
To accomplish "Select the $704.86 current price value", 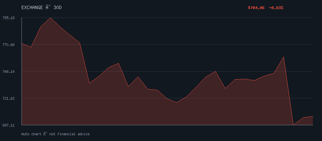I will [256, 8].
